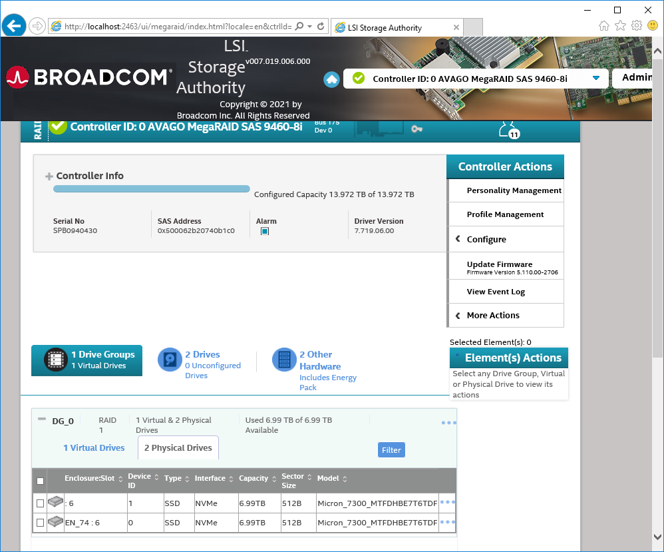Close the LSI Storage Authority tab
Viewport: 664px width, 552px height.
point(456,27)
